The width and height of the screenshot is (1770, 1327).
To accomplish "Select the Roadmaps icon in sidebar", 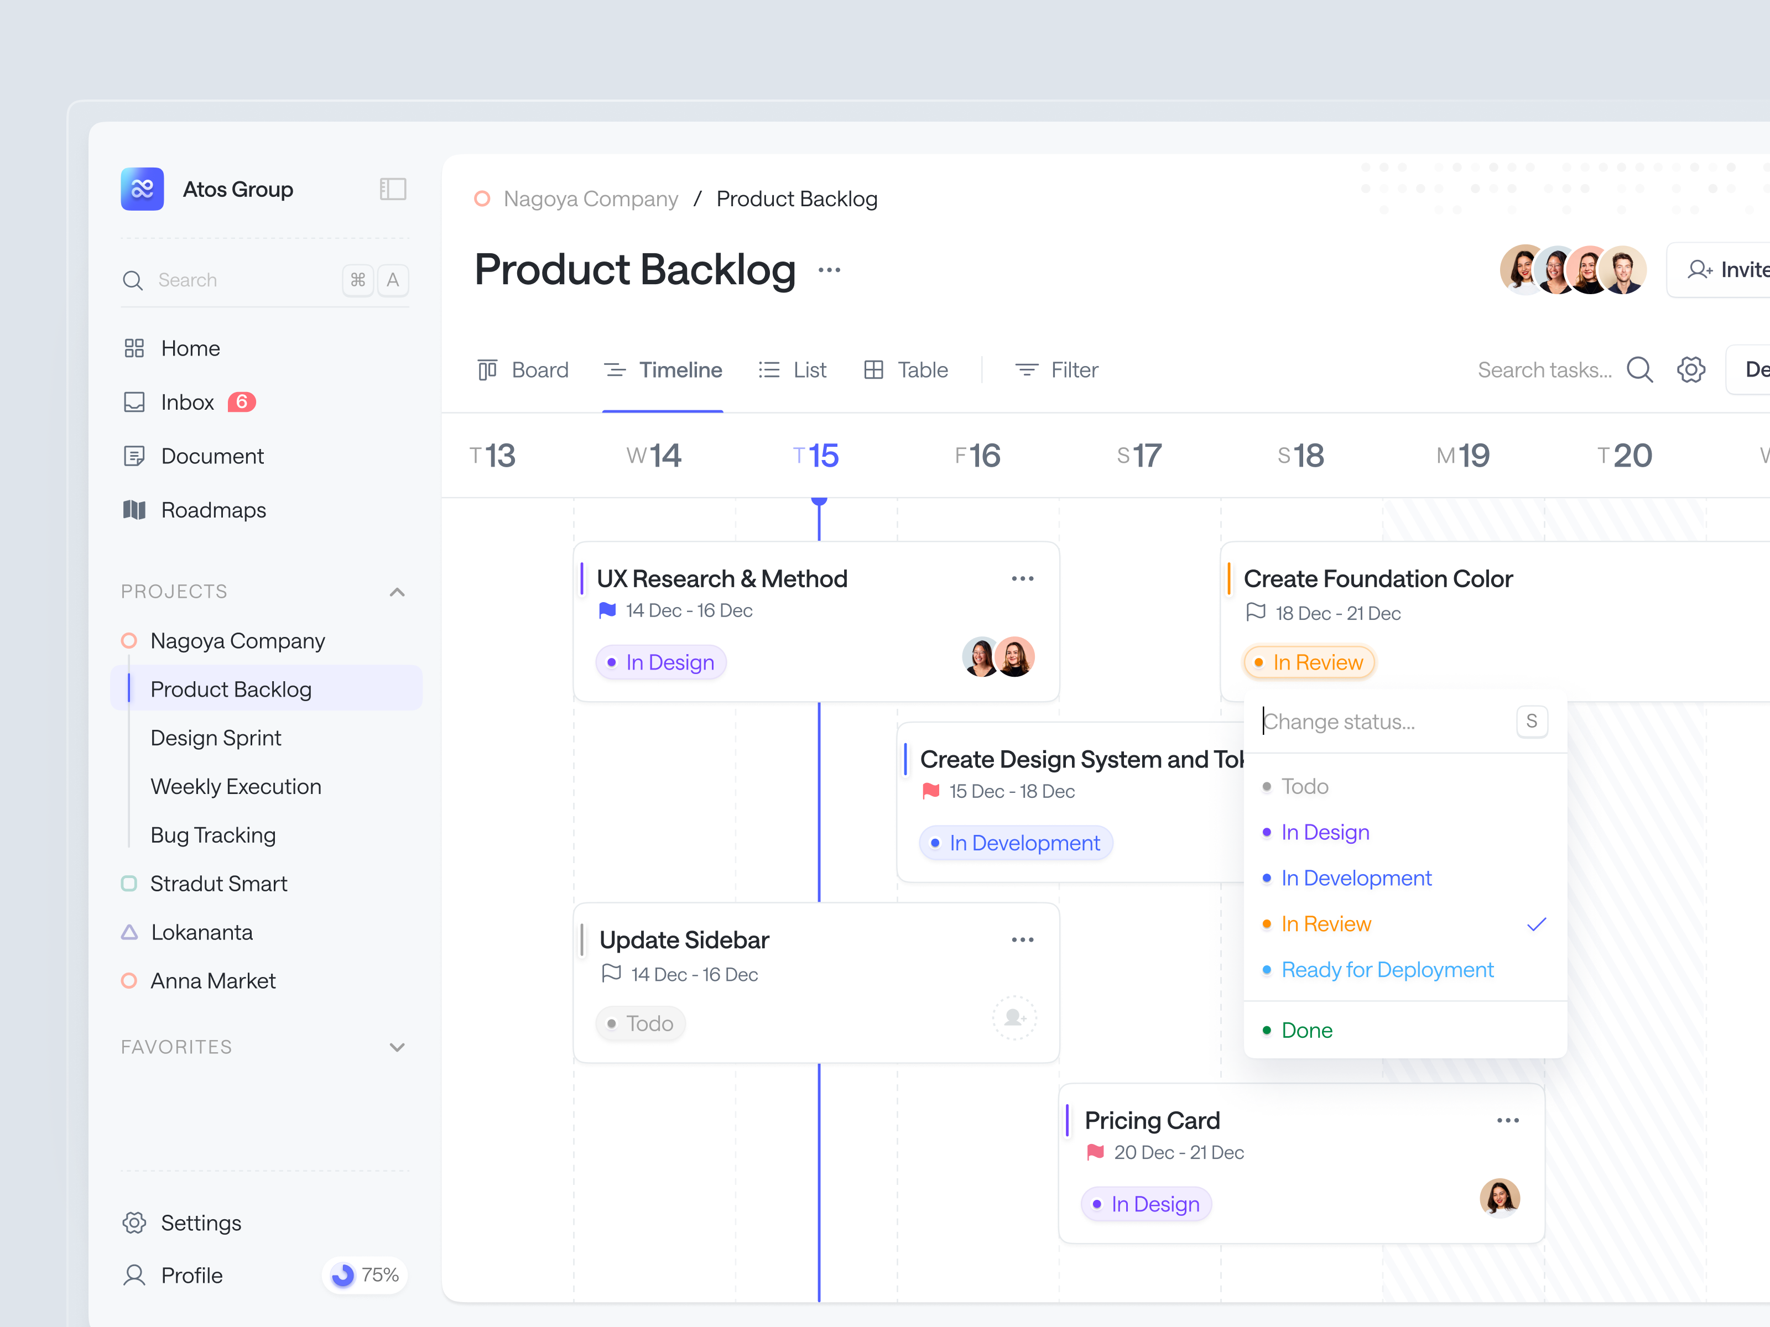I will (x=134, y=510).
